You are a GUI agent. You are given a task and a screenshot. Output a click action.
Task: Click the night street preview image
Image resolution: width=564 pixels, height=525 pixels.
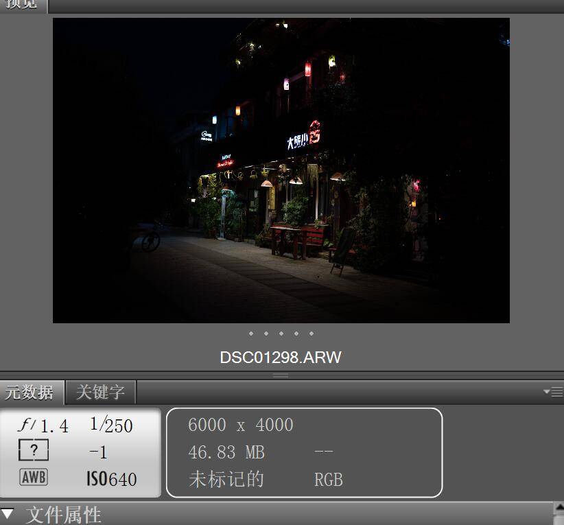[281, 170]
